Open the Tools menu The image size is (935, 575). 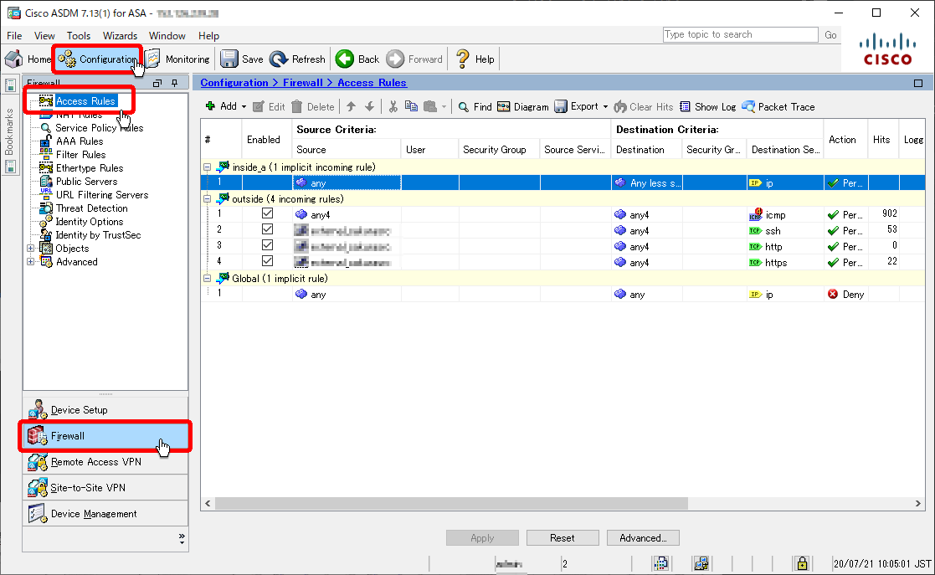[x=79, y=36]
